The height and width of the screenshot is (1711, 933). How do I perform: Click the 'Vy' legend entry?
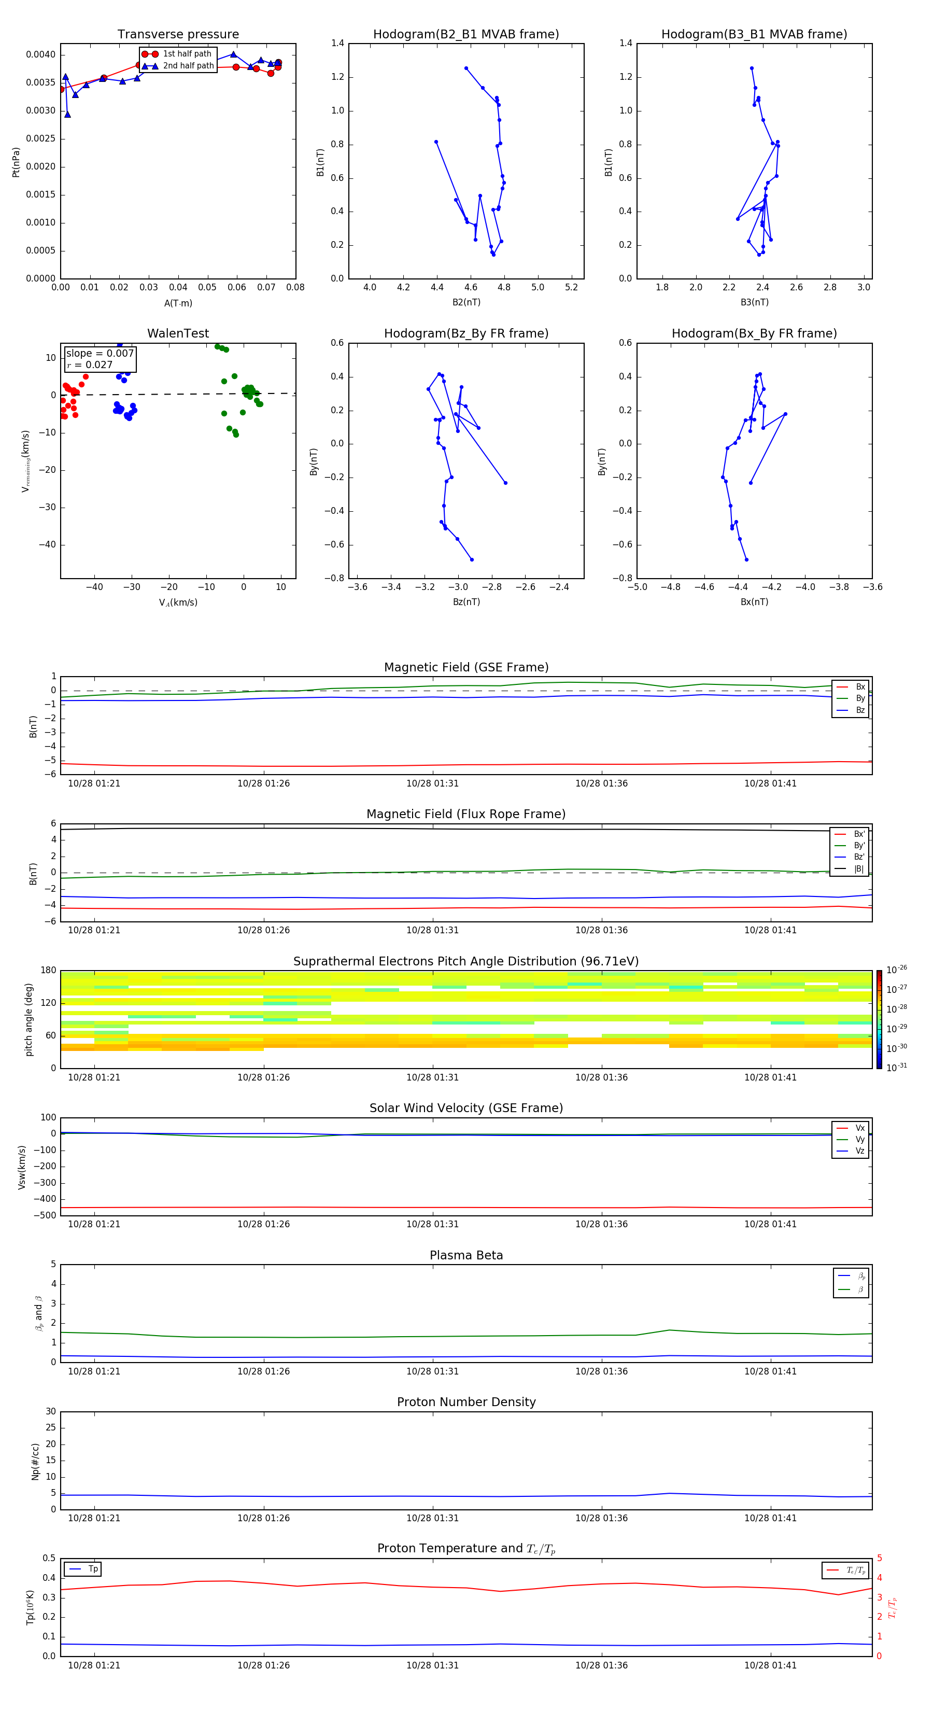click(851, 1139)
